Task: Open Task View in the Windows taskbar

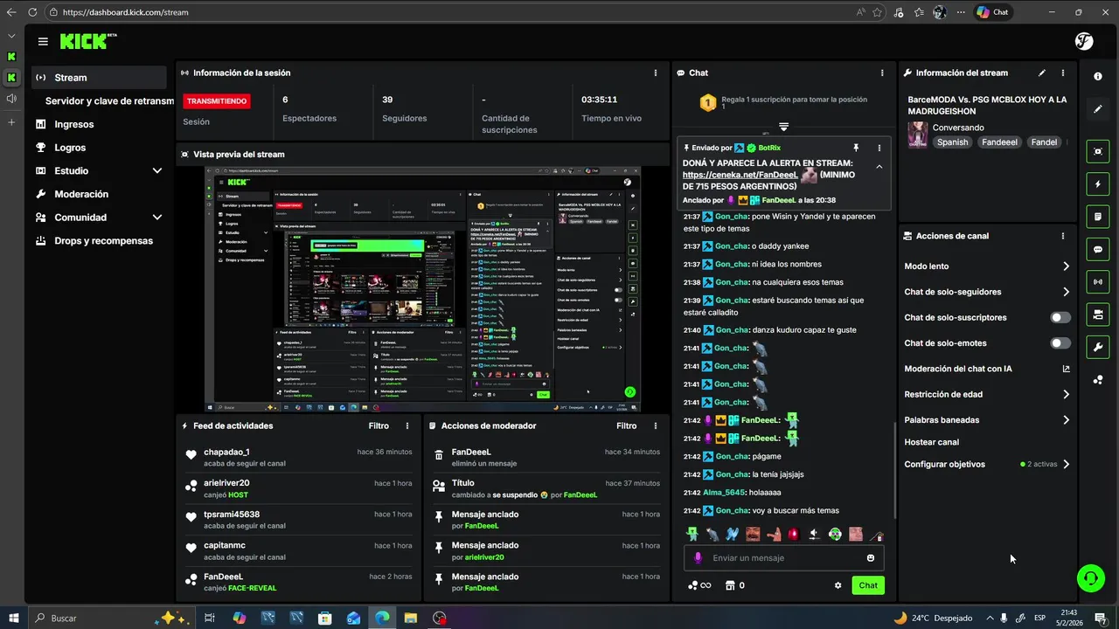Action: pyautogui.click(x=210, y=618)
